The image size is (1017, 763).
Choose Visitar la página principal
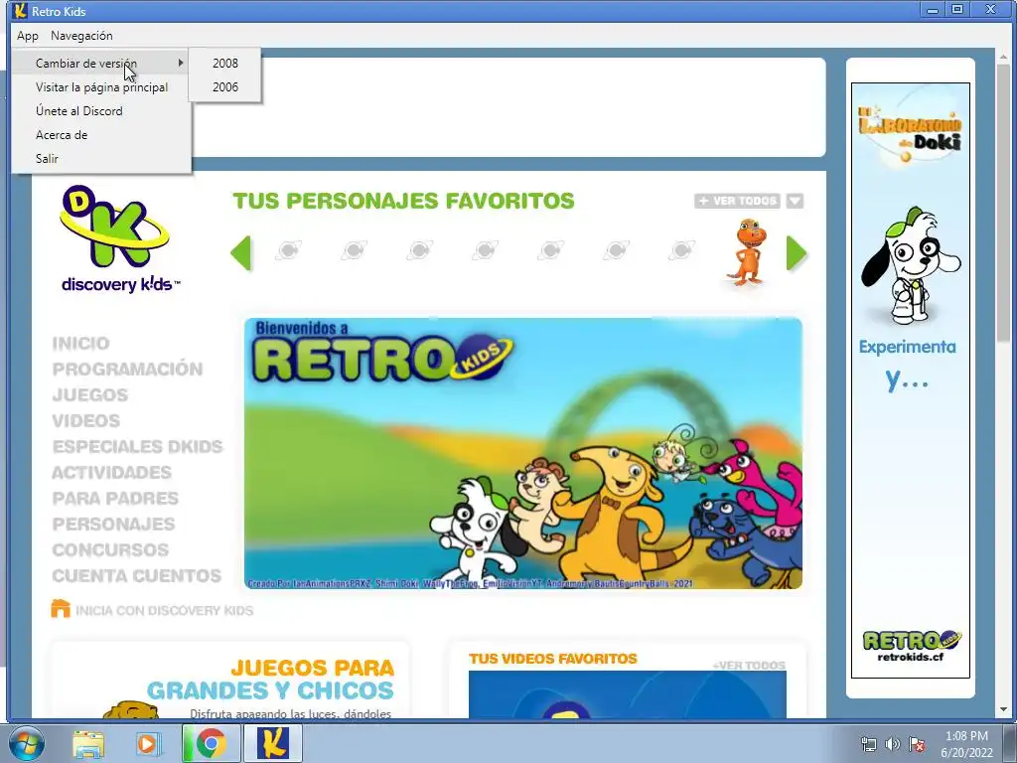pos(101,87)
